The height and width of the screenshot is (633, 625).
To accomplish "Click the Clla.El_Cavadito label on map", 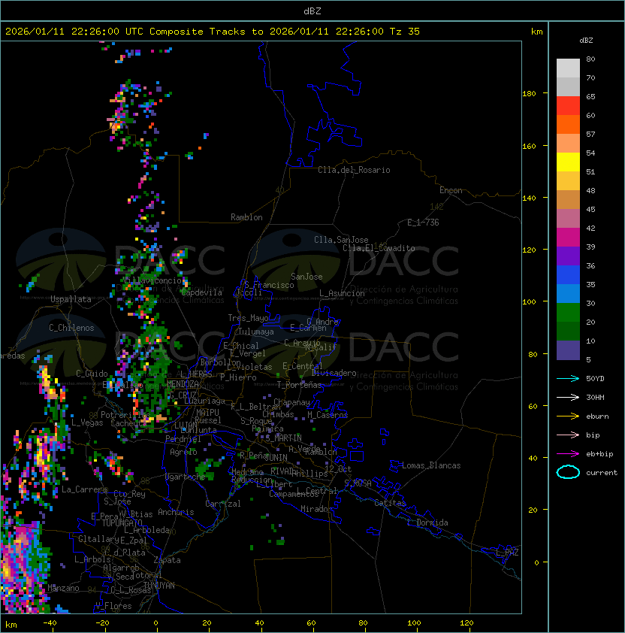I will 379,248.
